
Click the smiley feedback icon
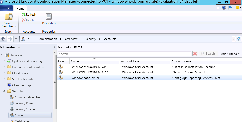237,8
